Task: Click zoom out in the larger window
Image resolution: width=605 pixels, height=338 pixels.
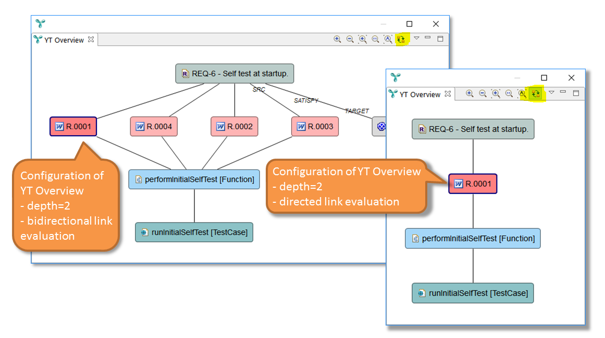Action: [350, 39]
